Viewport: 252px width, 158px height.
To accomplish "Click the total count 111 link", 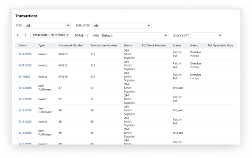I will click(x=87, y=36).
